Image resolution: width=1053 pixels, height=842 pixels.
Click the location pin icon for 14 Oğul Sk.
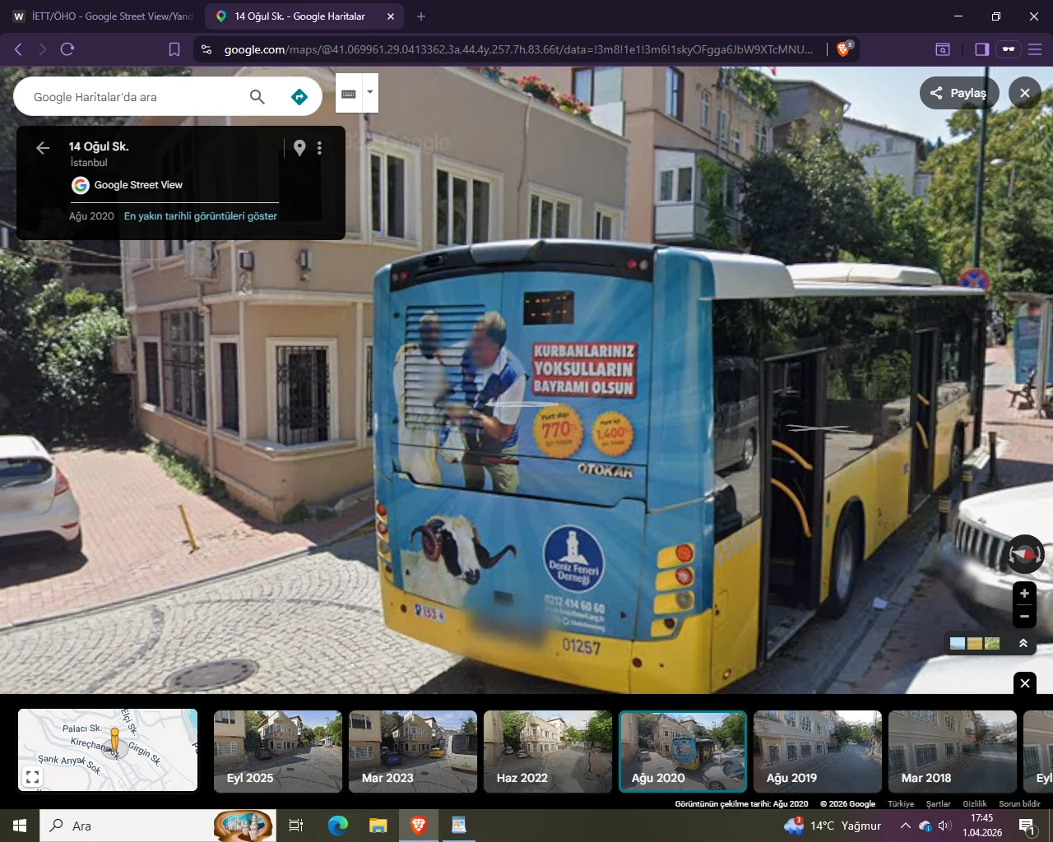pyautogui.click(x=299, y=147)
